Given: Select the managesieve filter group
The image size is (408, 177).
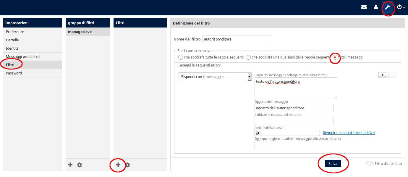Looking at the screenshot, I should (x=80, y=32).
